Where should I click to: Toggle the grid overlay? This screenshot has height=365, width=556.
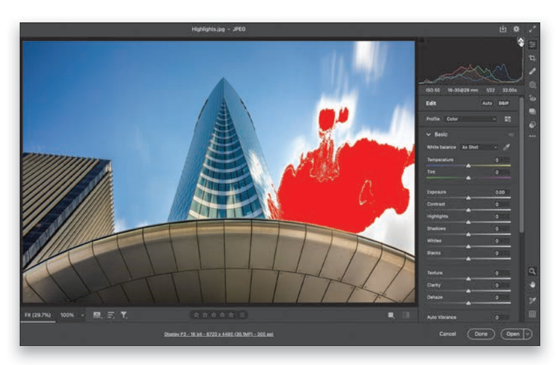(532, 314)
